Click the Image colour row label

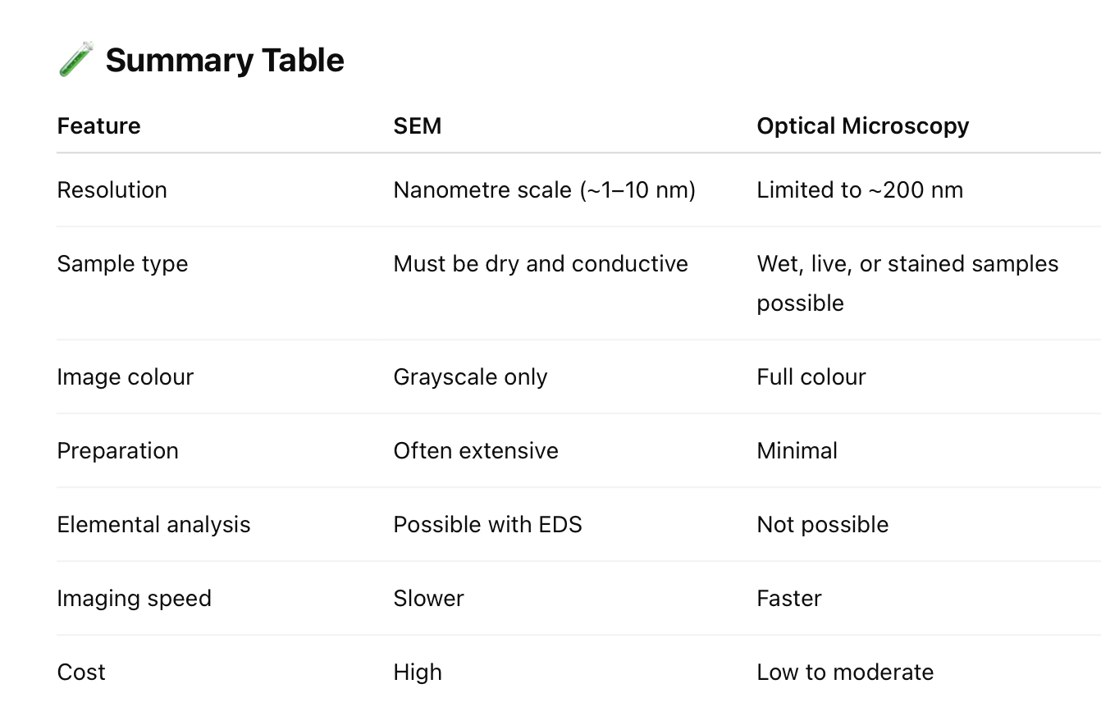[x=126, y=377]
